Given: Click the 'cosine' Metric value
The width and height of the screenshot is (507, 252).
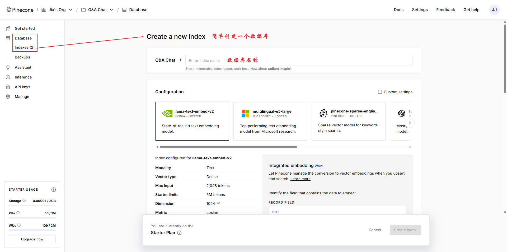Looking at the screenshot, I should click(x=212, y=213).
